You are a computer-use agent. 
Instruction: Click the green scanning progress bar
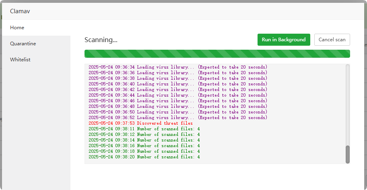217,54
